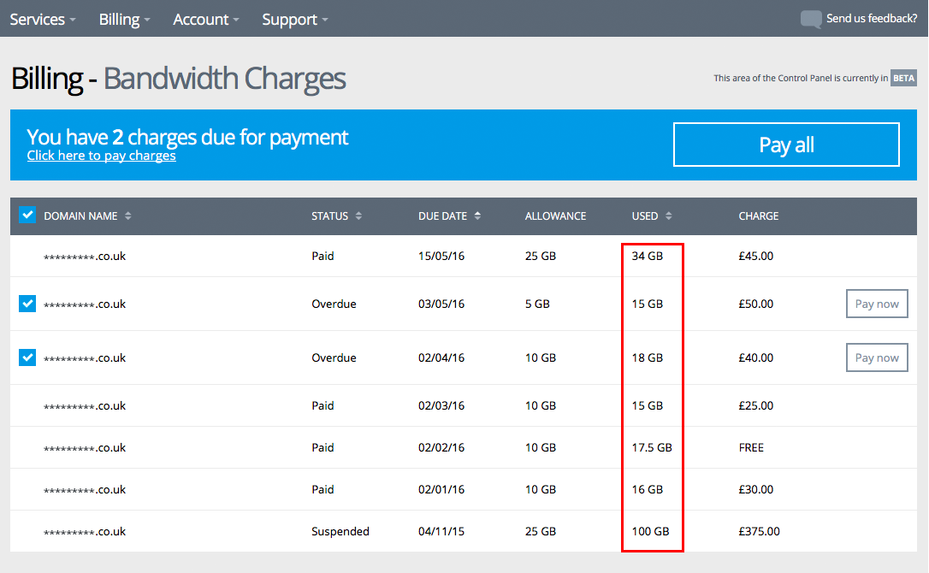929x573 pixels.
Task: Click the 100 GB used value
Action: (x=650, y=531)
